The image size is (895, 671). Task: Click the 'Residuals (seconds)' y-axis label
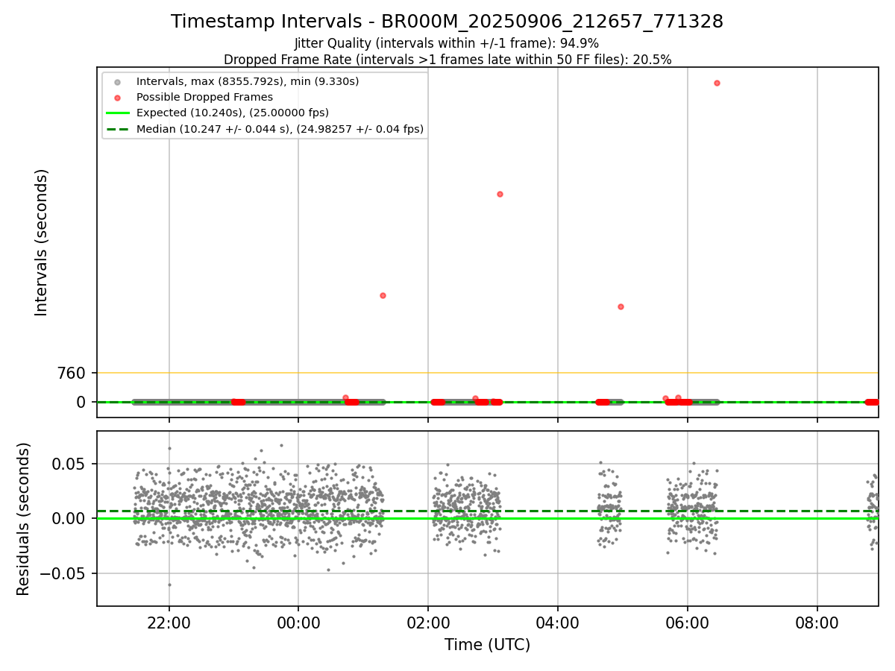[x=24, y=519]
